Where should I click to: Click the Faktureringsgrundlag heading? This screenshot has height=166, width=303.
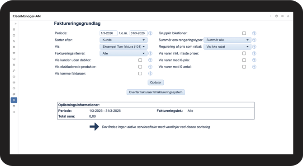click(77, 23)
